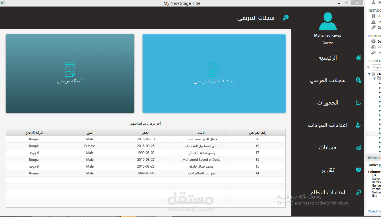Viewport: 381px width, 217px height.
Task: Switch to the Object Info tab in Workbench
Action: point(374,211)
